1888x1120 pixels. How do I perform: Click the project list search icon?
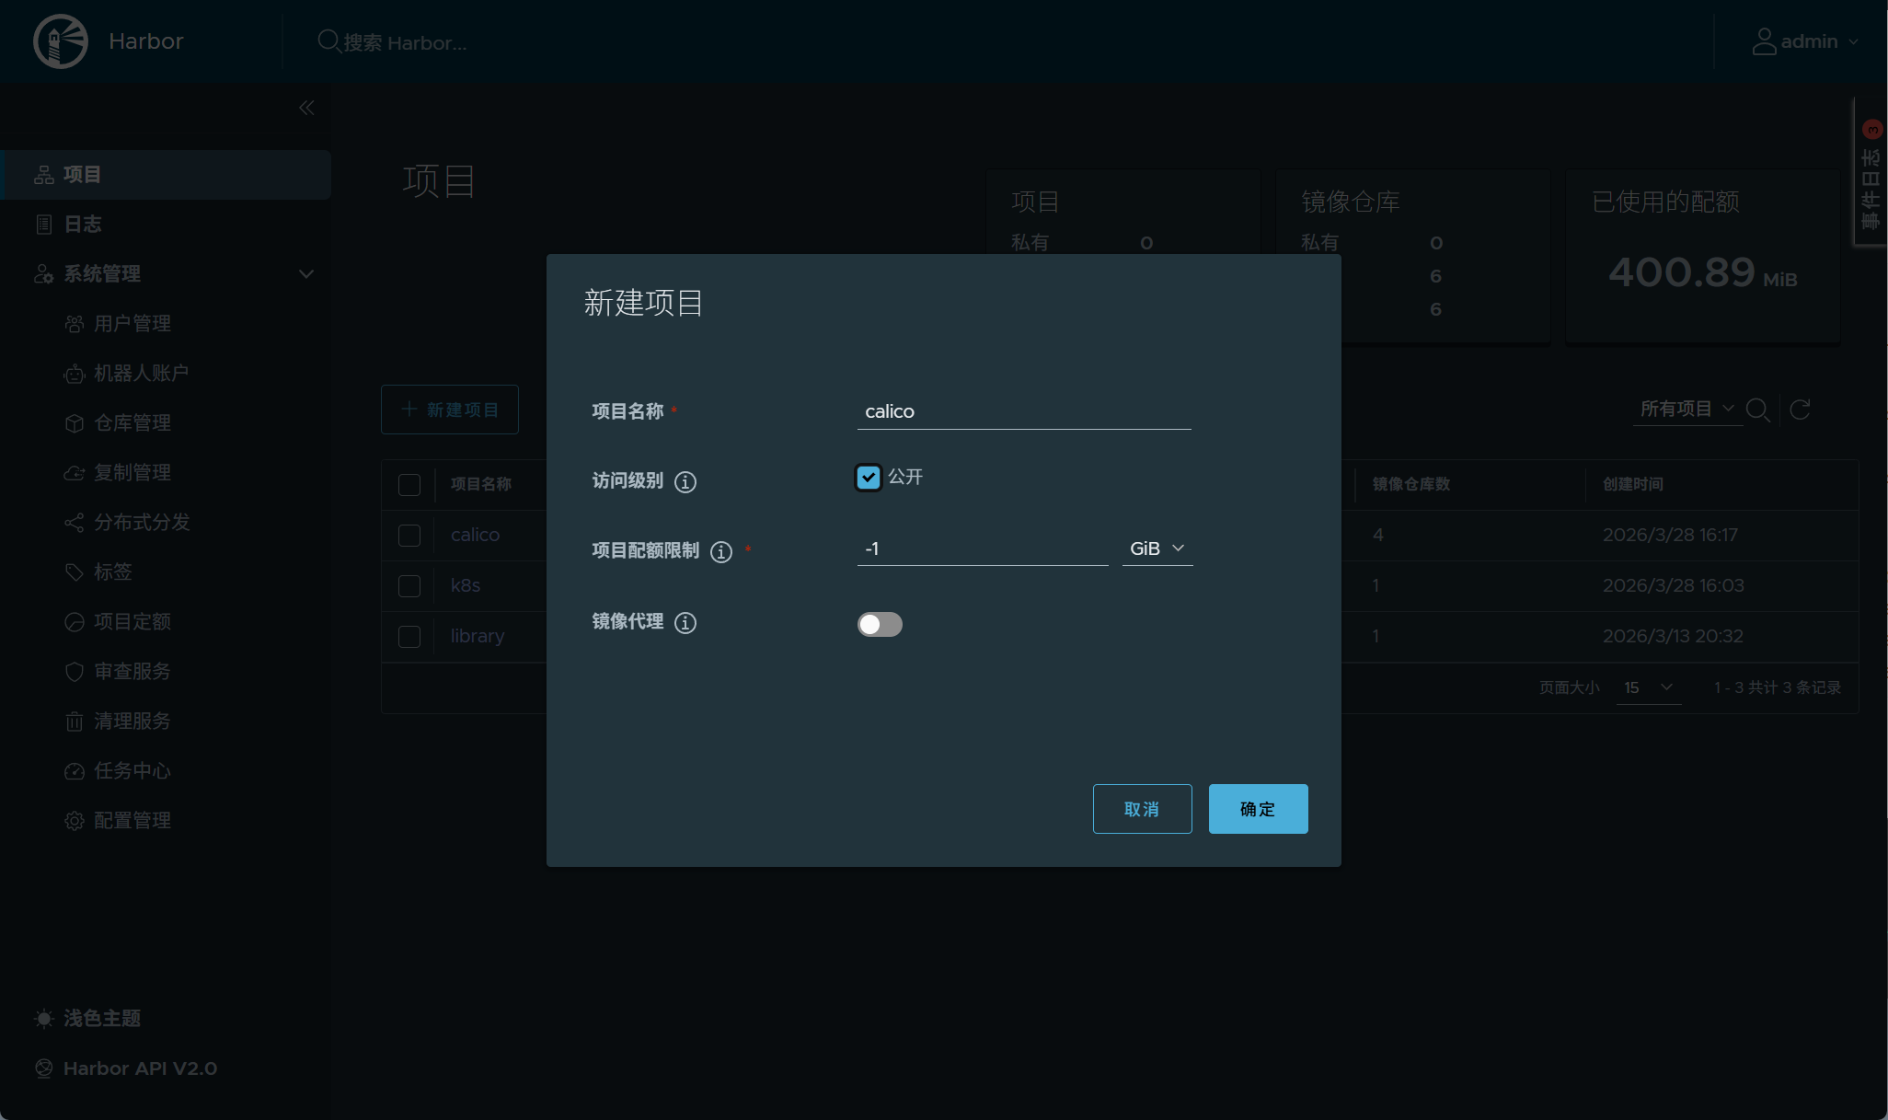1758,410
